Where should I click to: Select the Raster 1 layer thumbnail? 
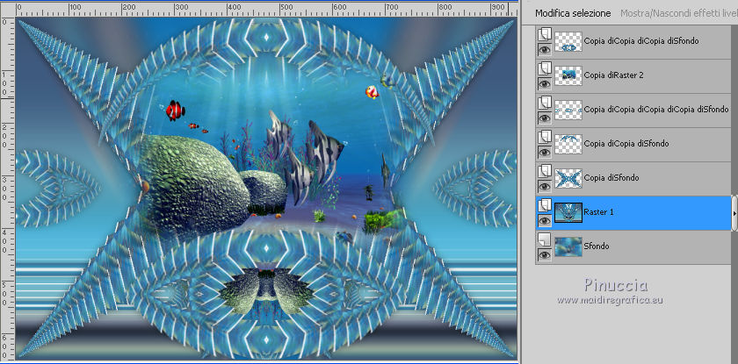pyautogui.click(x=568, y=212)
